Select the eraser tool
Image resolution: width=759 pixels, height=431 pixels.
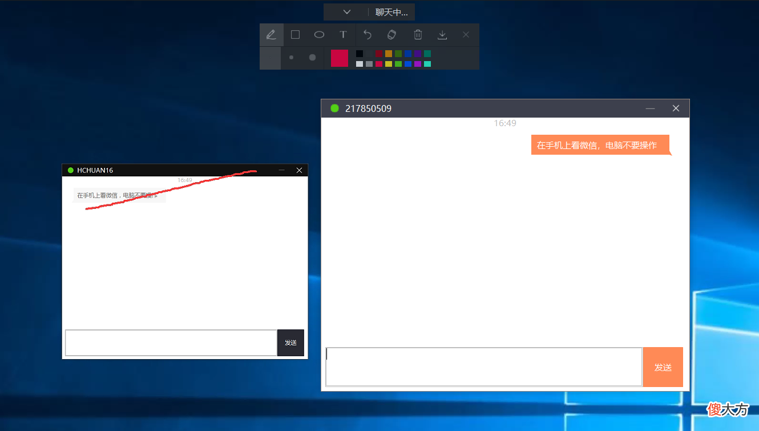coord(391,35)
